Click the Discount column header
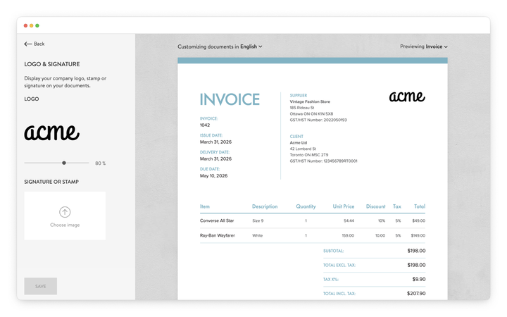Viewport: 507px width, 317px height. [375, 206]
